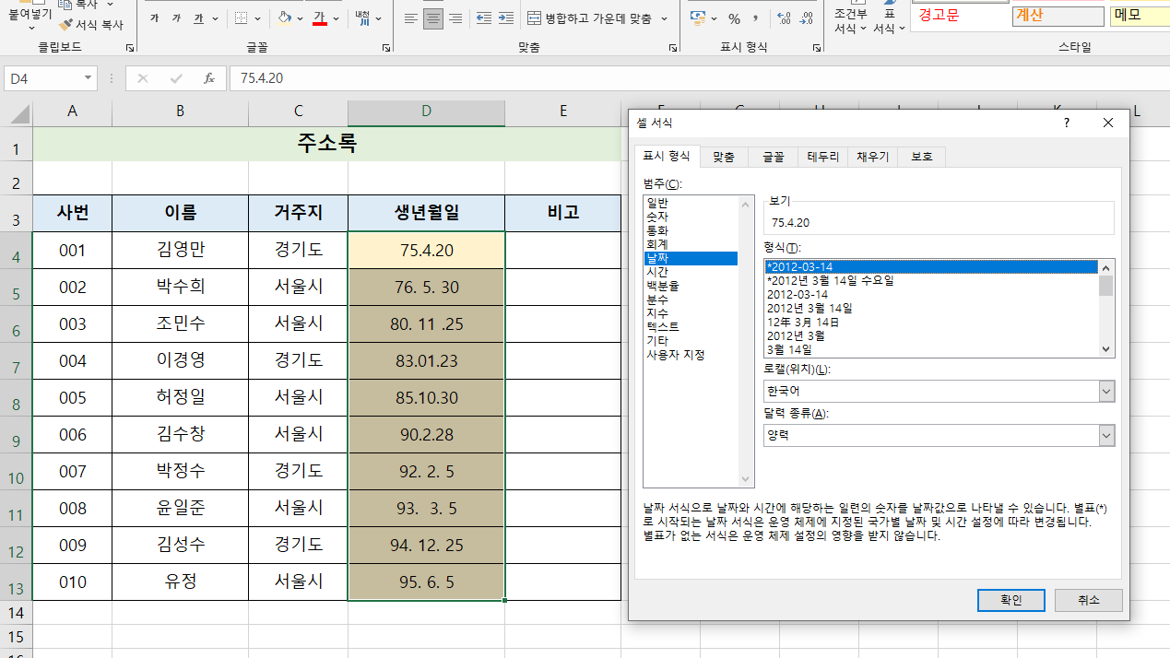This screenshot has width=1170, height=658.
Task: Apply comma style format
Action: pos(757,18)
